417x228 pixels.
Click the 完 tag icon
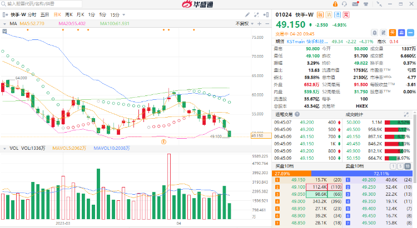pos(346,15)
